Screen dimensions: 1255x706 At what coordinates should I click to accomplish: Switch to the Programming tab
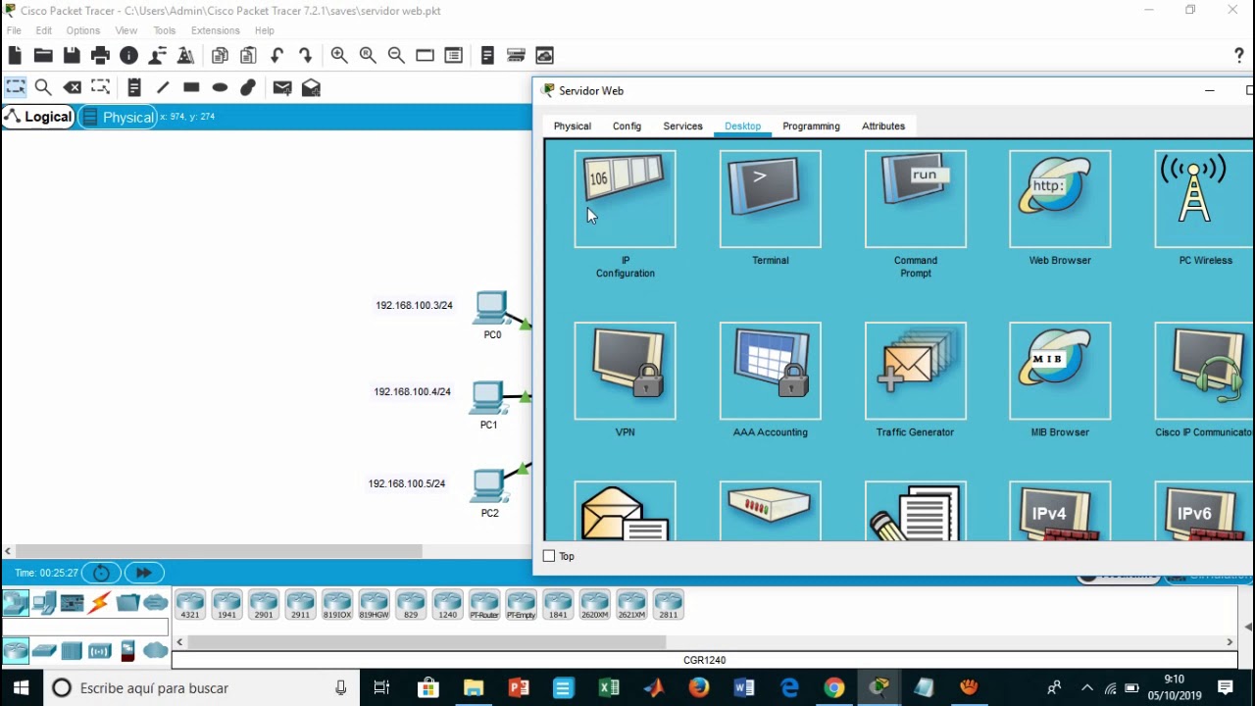click(811, 126)
